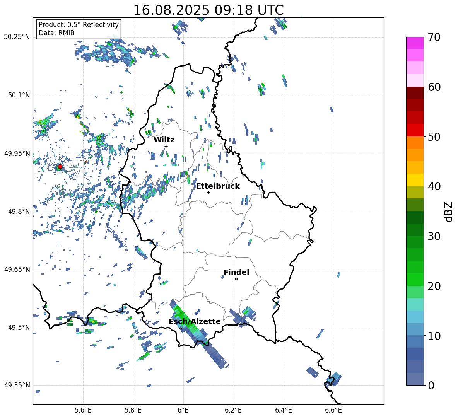Image resolution: width=458 pixels, height=418 pixels.
Task: Click the long echo streak beside Esch/Alzette
Action: coord(198,334)
